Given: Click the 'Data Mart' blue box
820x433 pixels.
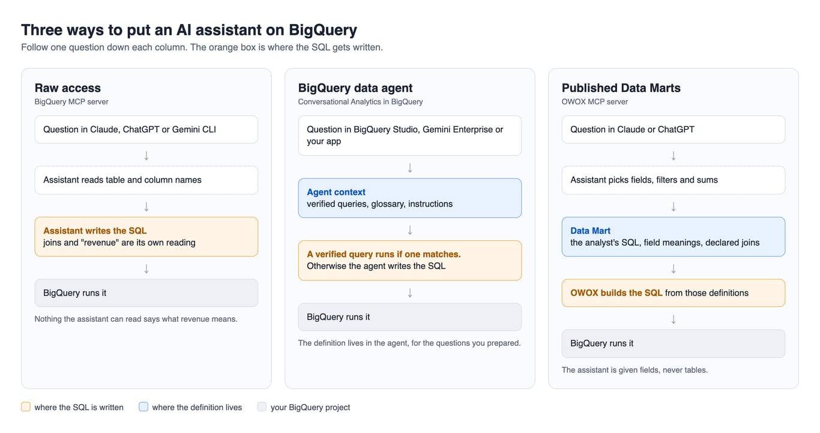Looking at the screenshot, I should (674, 237).
